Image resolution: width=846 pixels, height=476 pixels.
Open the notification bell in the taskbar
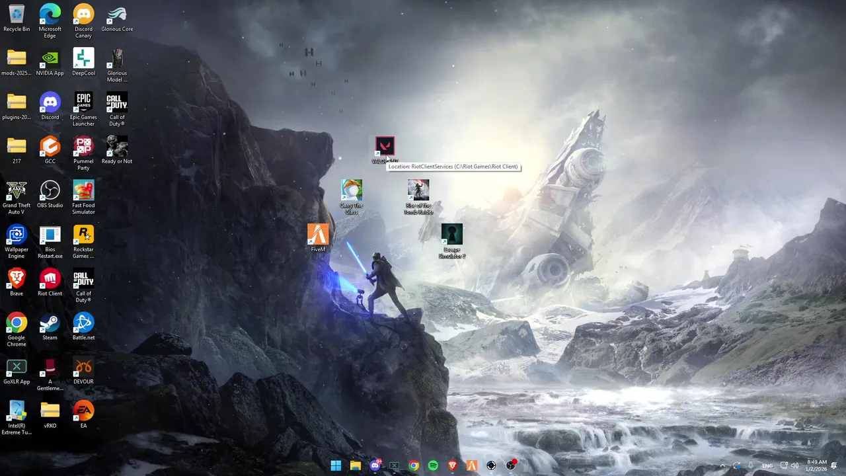pyautogui.click(x=835, y=465)
